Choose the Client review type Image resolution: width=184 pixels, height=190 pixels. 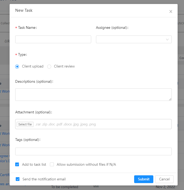click(x=49, y=66)
